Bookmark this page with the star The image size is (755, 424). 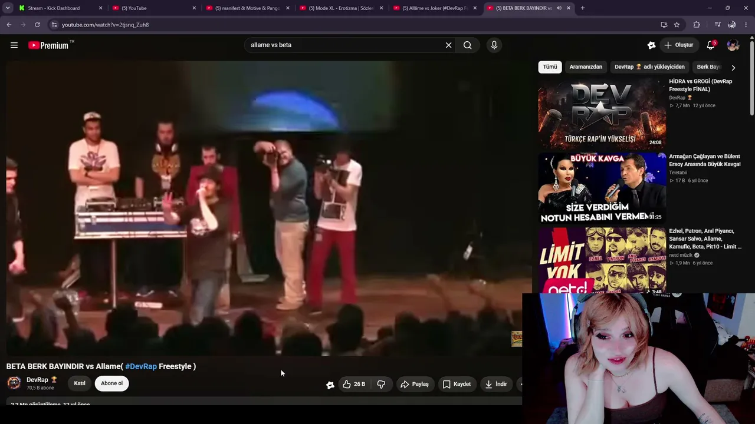click(x=677, y=25)
